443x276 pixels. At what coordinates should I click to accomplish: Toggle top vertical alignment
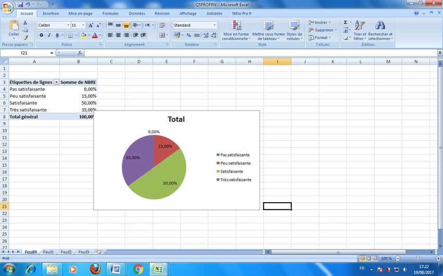click(x=110, y=25)
